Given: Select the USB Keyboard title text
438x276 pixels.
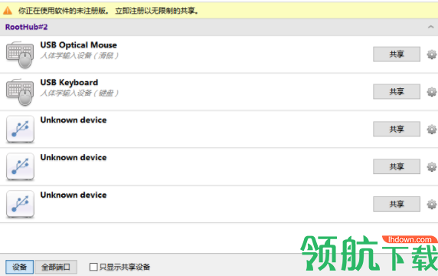Looking at the screenshot, I should pos(69,83).
